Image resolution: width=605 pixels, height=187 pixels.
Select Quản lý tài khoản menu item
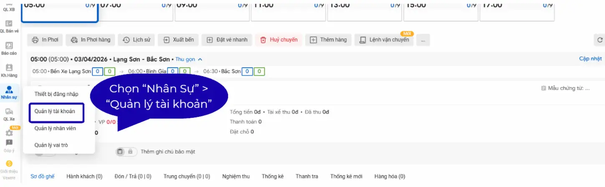pos(55,112)
